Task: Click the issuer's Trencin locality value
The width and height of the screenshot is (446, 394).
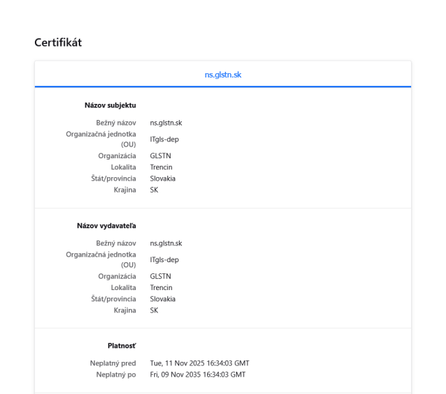Action: click(x=161, y=288)
